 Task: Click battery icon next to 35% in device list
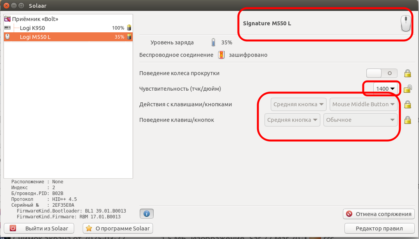click(x=129, y=37)
